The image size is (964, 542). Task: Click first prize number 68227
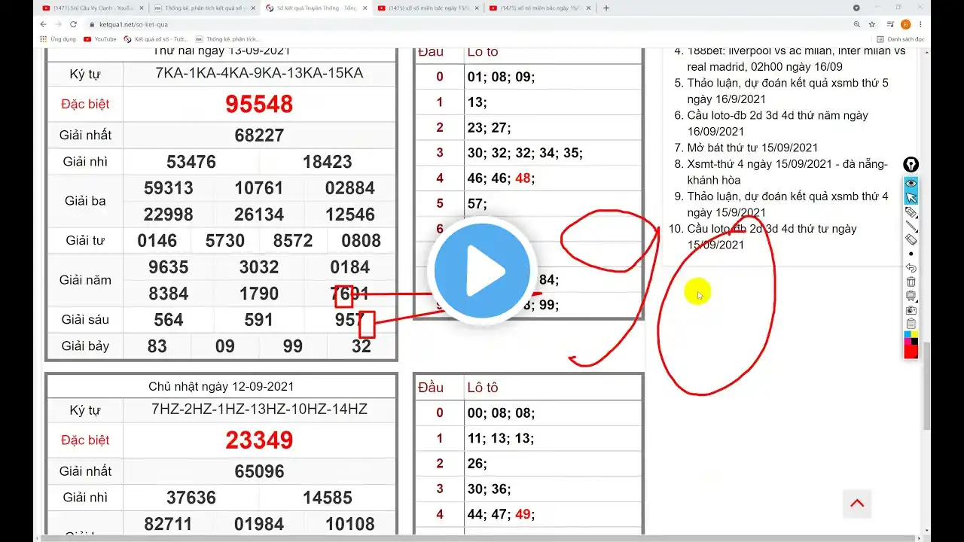point(259,135)
